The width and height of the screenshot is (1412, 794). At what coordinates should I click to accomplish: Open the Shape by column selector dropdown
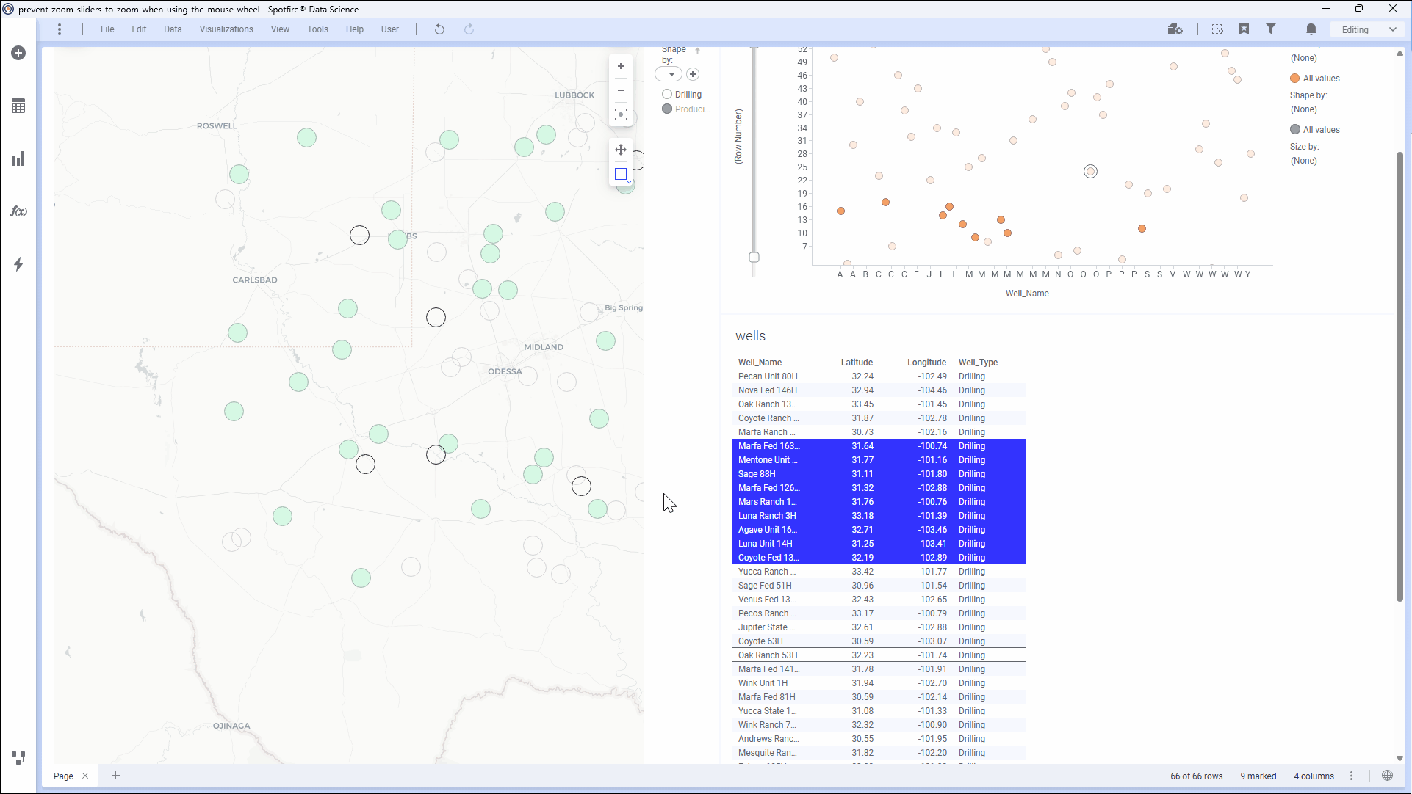point(669,74)
